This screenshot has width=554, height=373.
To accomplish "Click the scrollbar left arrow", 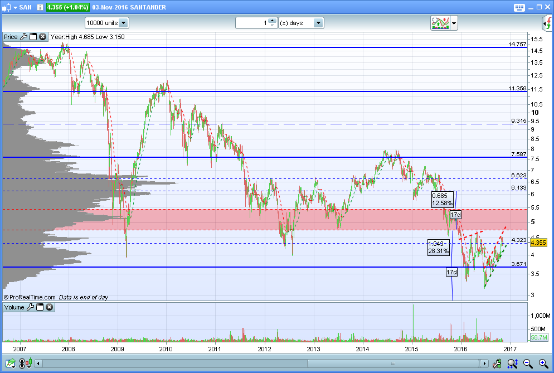I will [38, 364].
